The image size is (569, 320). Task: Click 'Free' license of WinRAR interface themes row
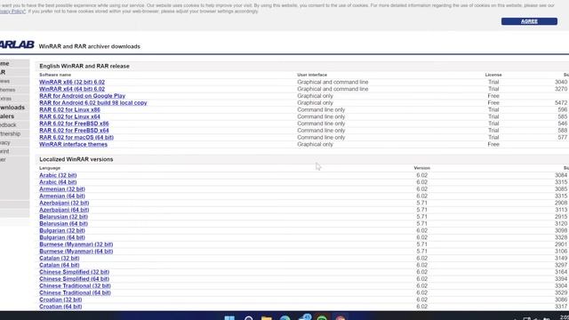point(493,144)
